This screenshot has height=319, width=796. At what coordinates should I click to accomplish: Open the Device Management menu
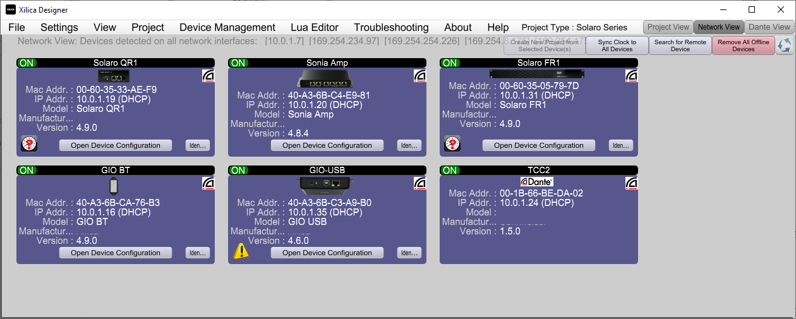coord(227,27)
